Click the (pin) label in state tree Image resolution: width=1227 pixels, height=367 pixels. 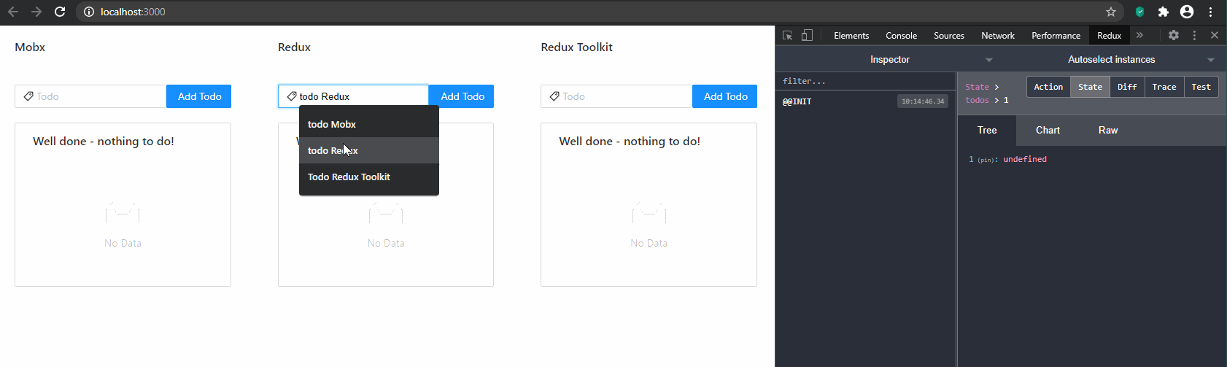986,160
